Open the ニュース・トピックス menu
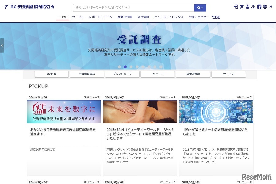The image size is (276, 184). pos(169,17)
